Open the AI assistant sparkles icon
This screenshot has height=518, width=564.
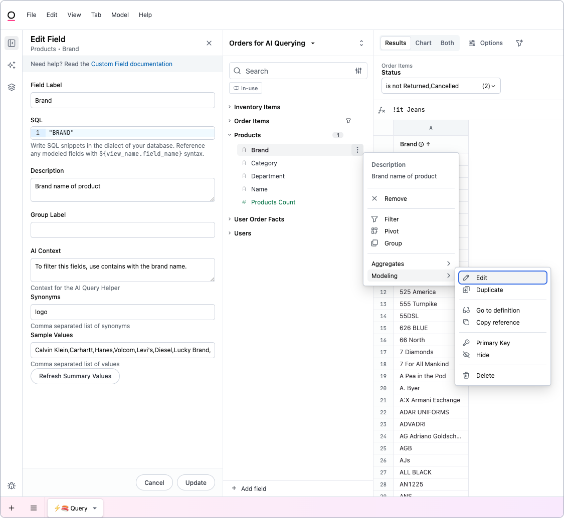[x=11, y=65]
